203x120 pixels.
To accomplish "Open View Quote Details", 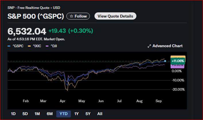I will pyautogui.click(x=115, y=16).
